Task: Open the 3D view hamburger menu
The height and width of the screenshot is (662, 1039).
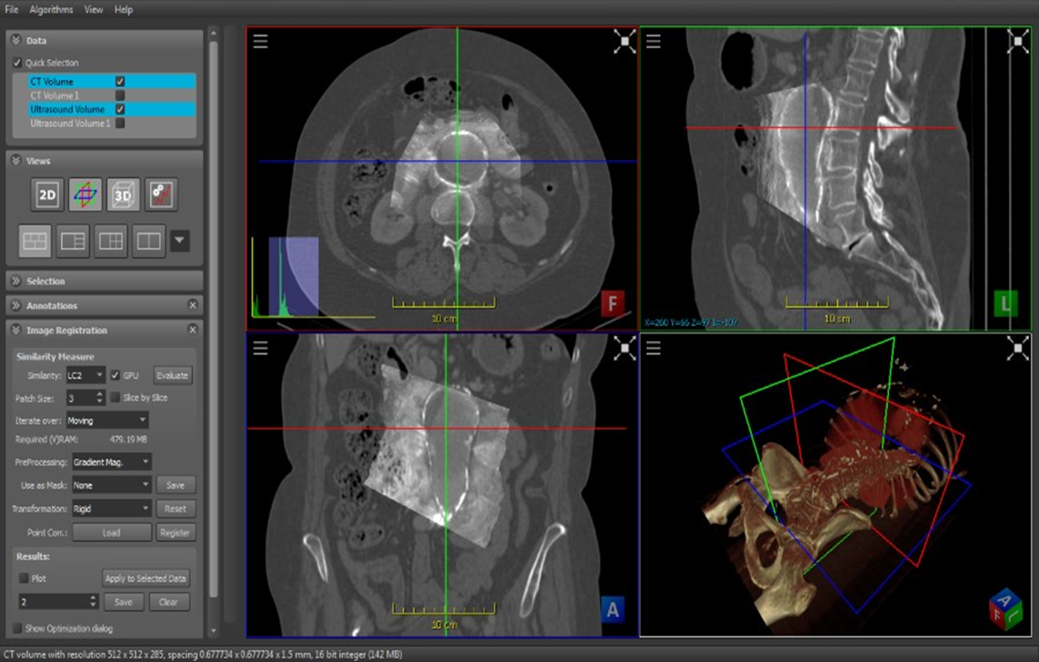Action: tap(654, 347)
